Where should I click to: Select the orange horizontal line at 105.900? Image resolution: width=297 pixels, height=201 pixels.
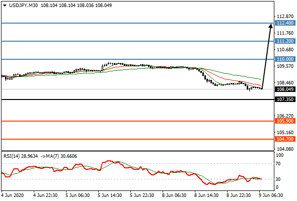[138, 121]
